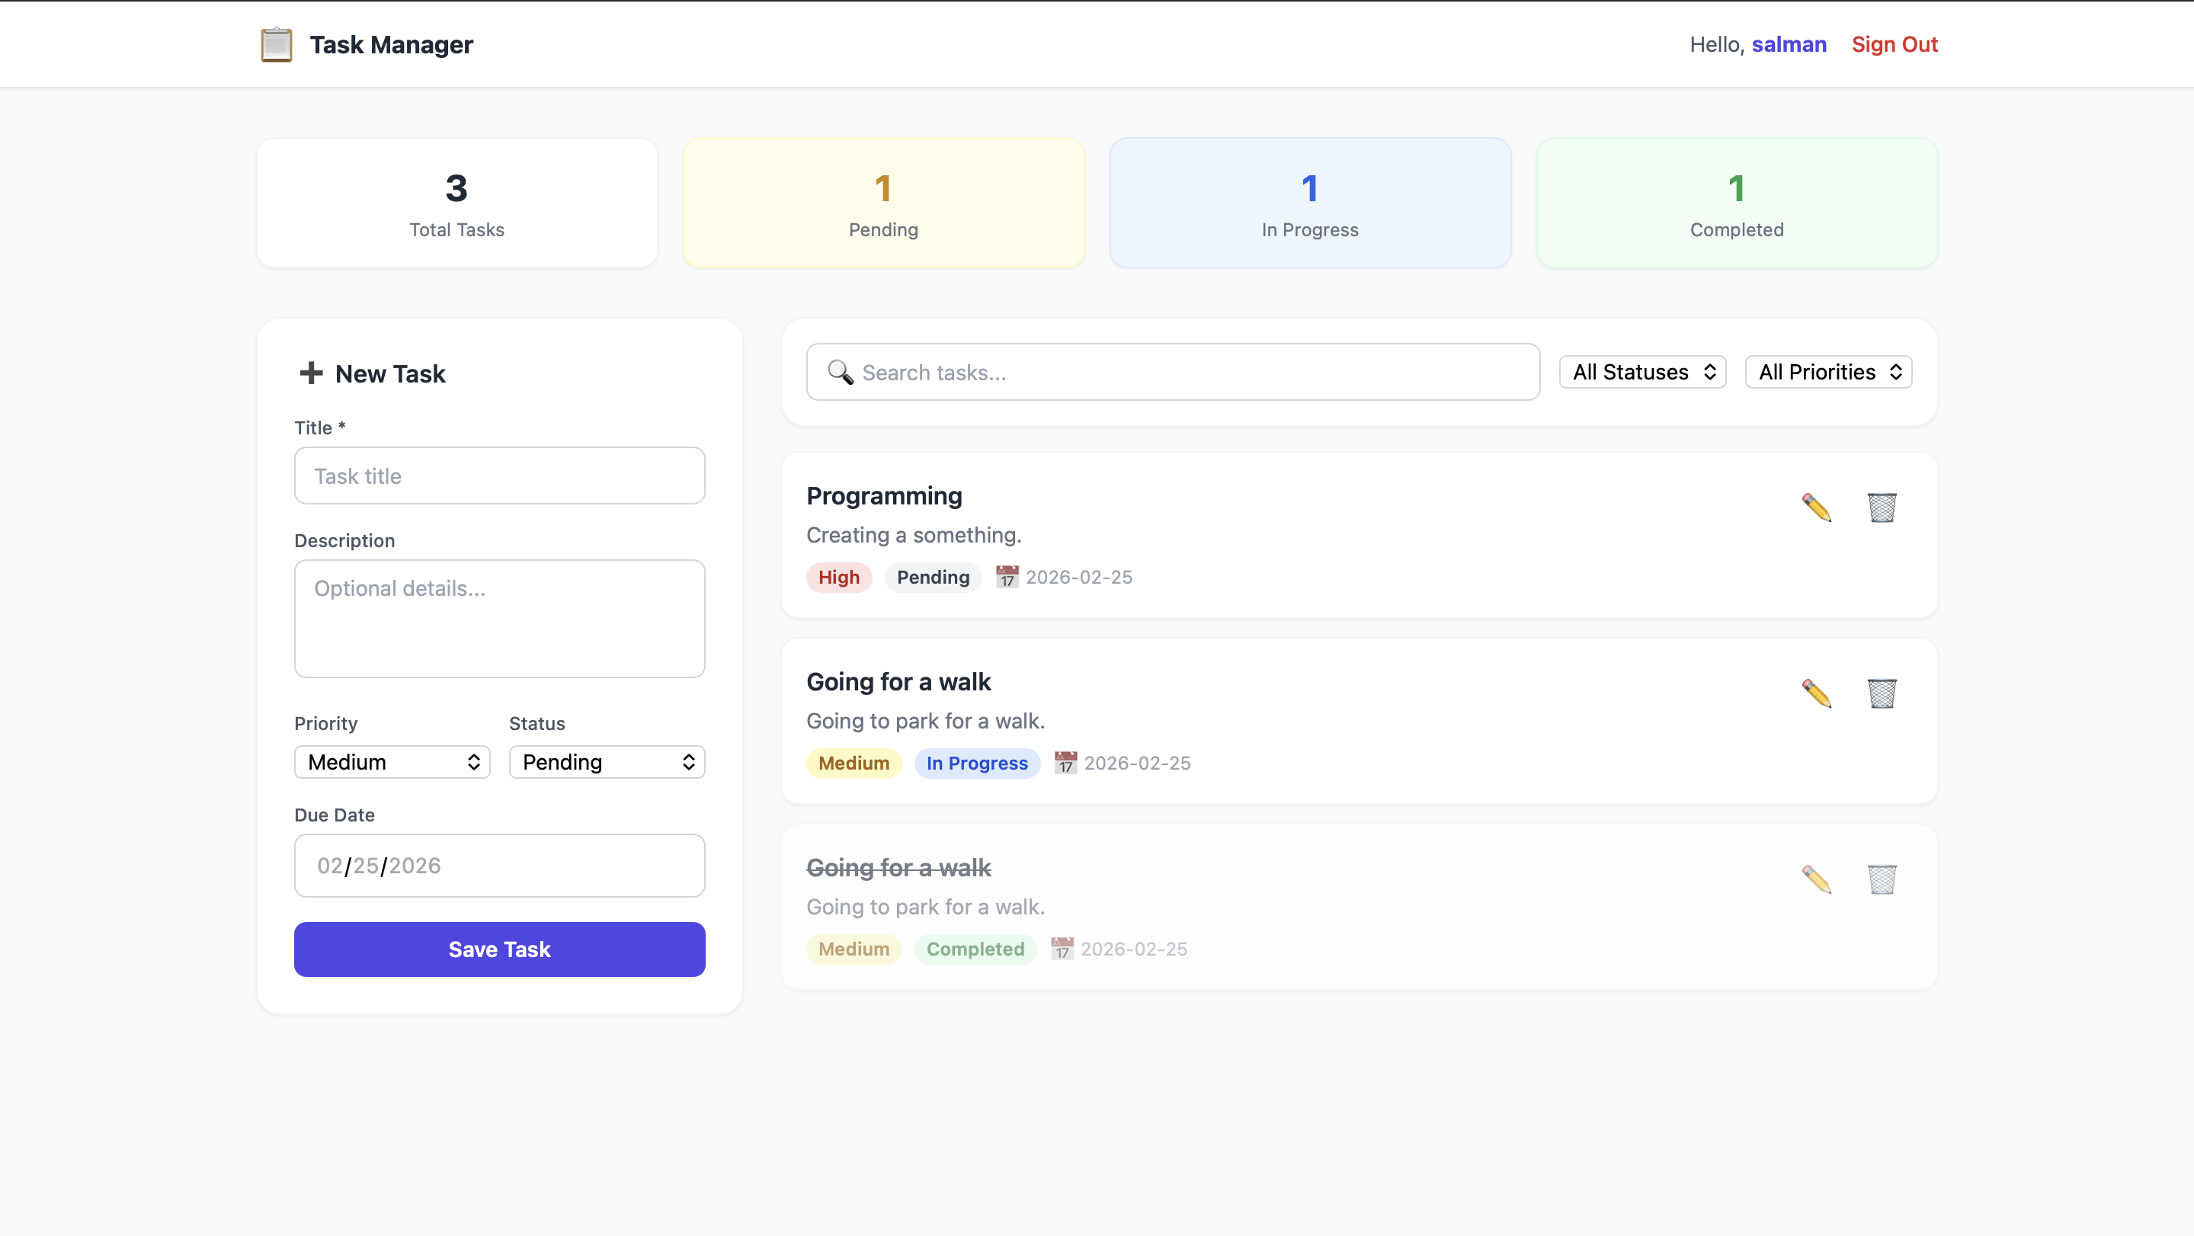Select the Pending stat card
Image resolution: width=2194 pixels, height=1236 pixels.
coord(883,203)
